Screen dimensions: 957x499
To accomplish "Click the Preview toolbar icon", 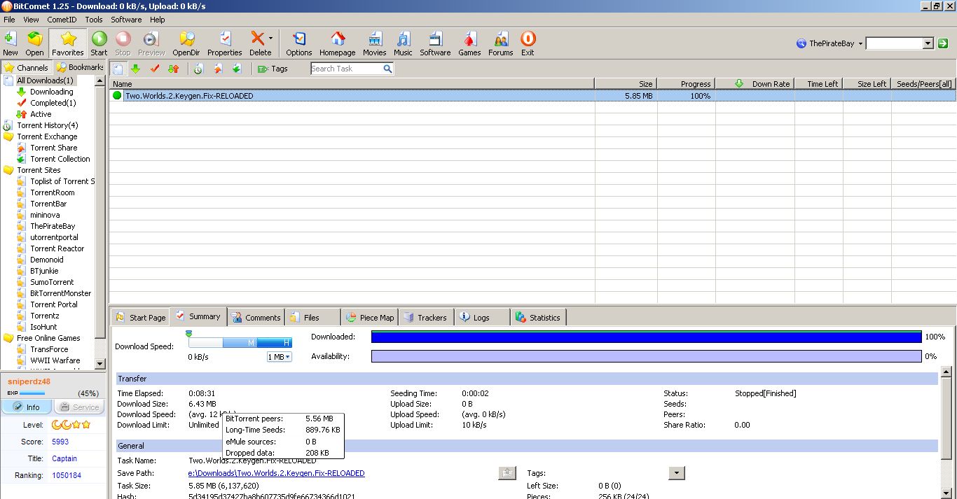I will tap(151, 43).
